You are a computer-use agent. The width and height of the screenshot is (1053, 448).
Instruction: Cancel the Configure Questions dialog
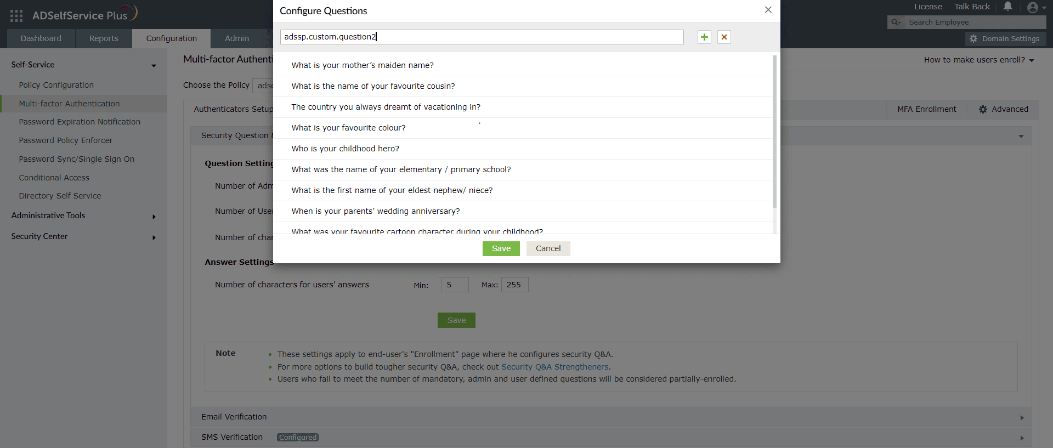(548, 248)
